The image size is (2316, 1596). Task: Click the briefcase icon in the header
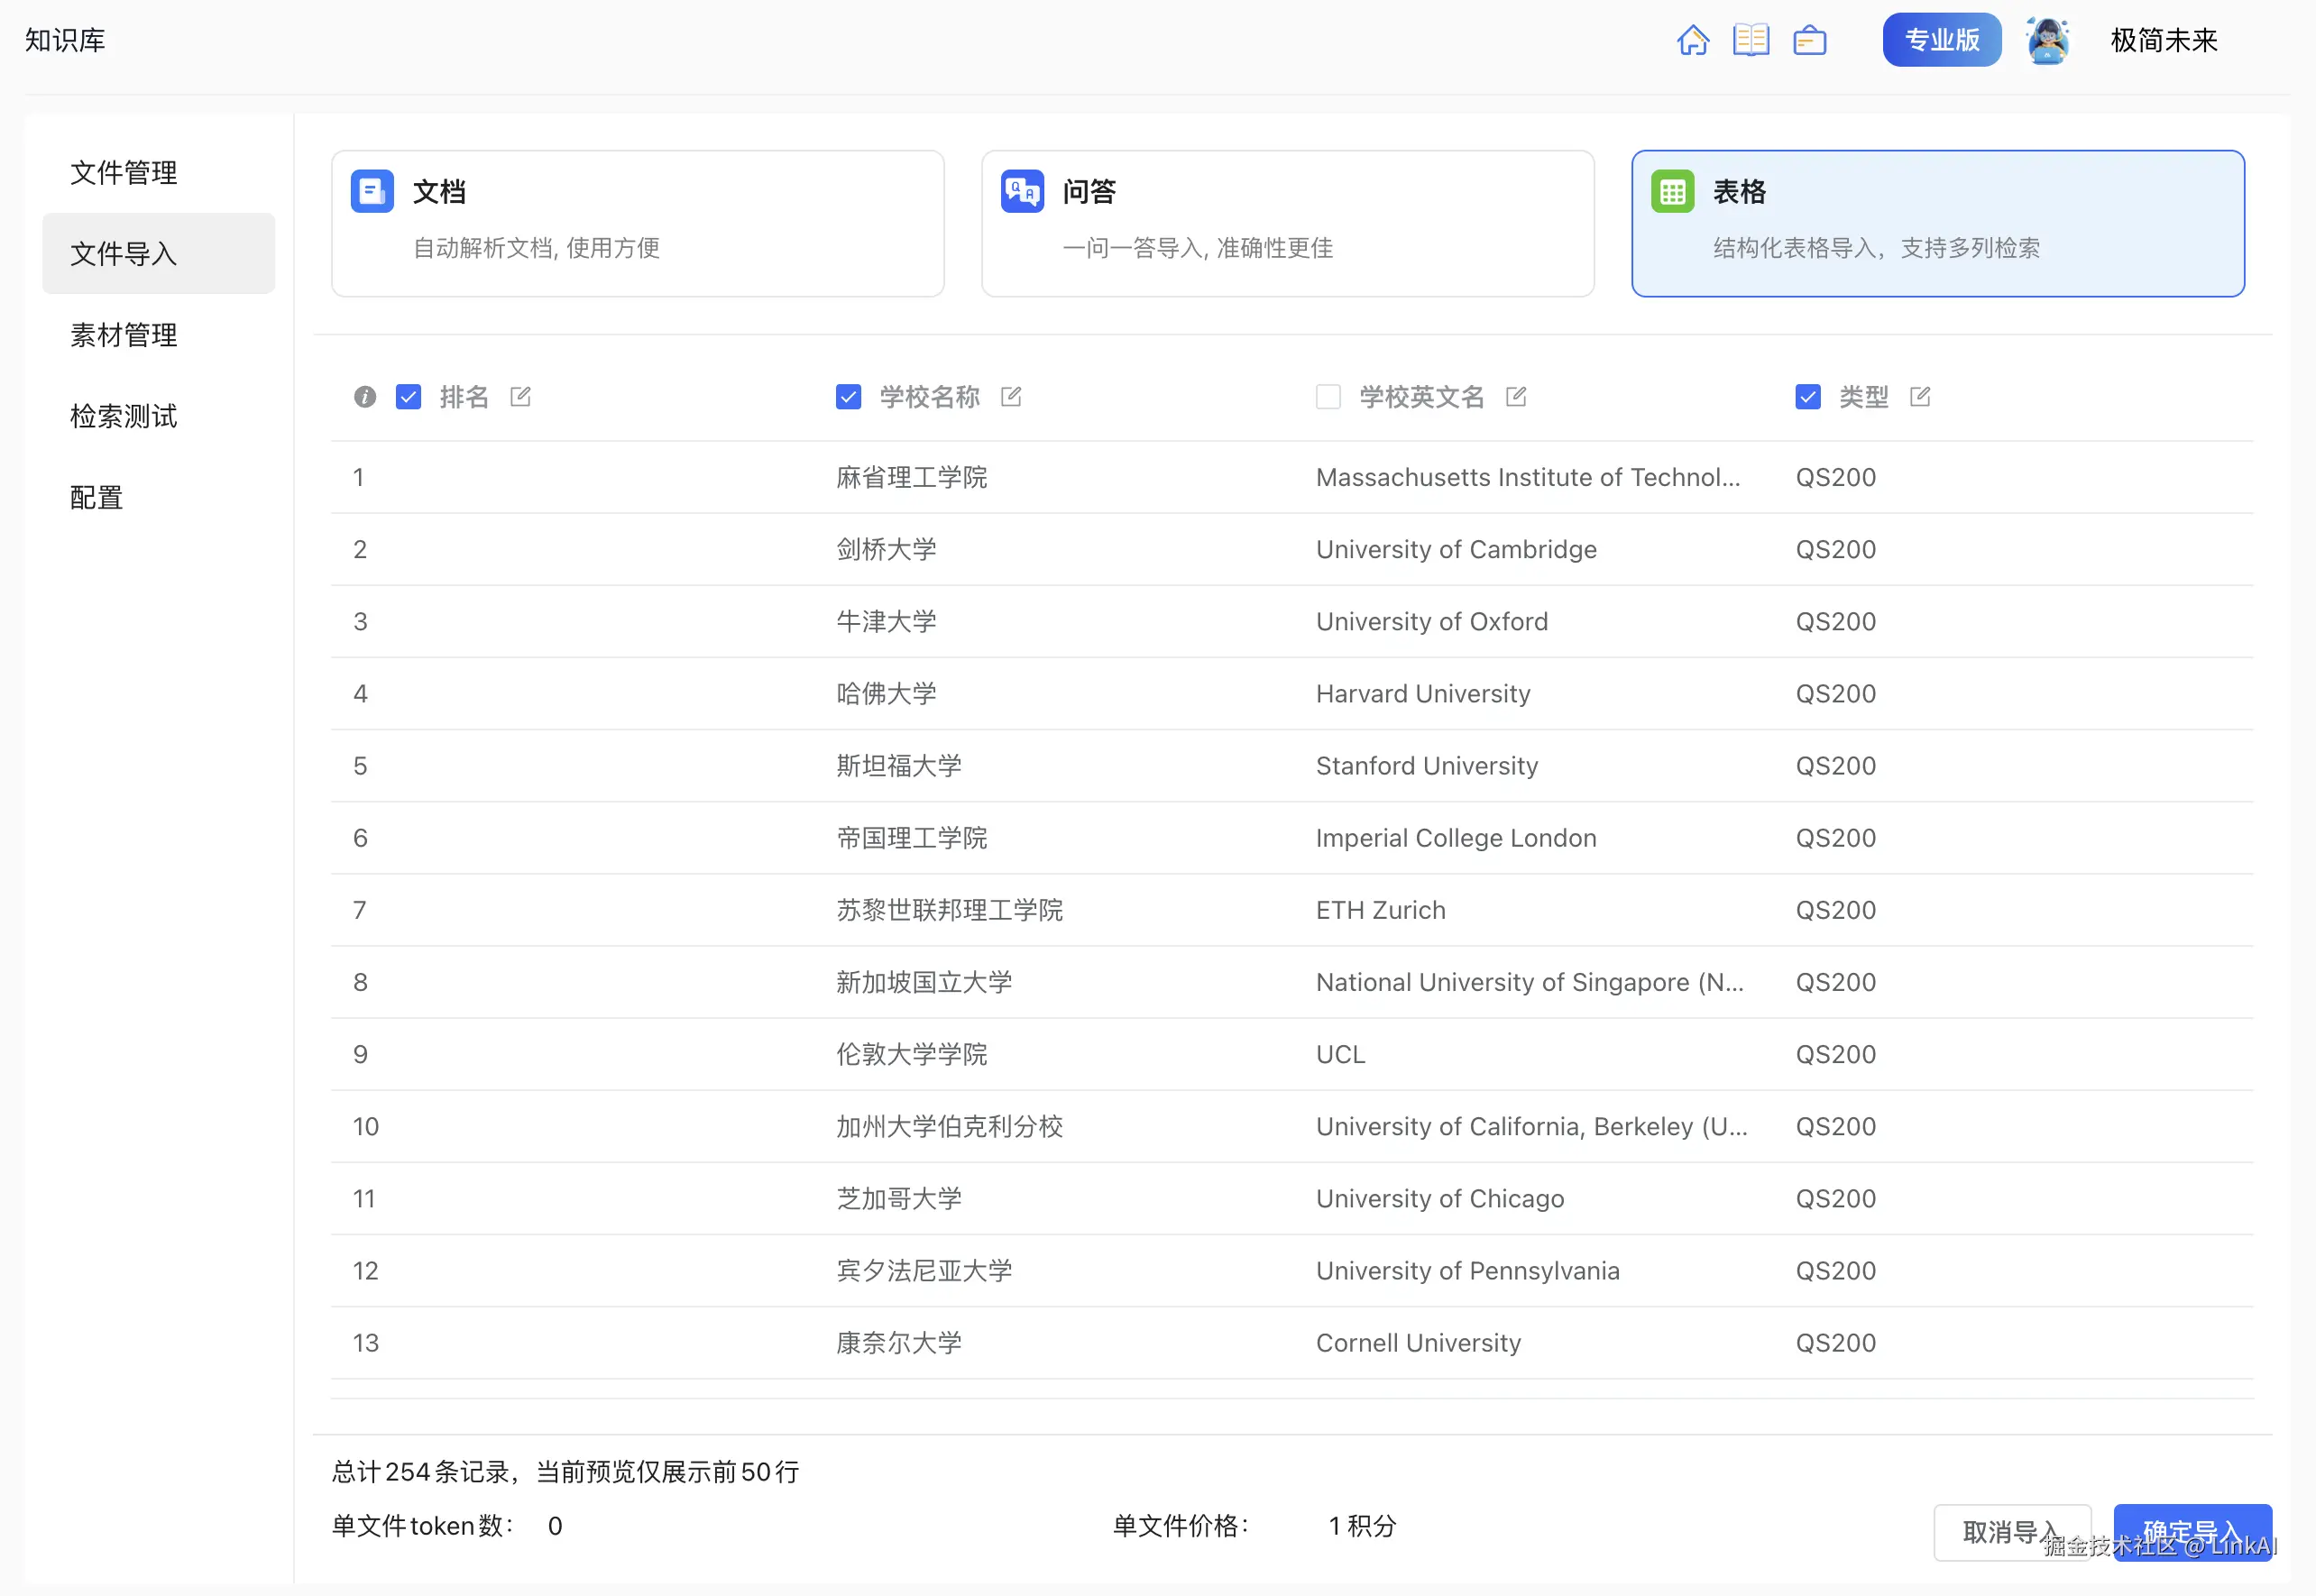(1810, 39)
